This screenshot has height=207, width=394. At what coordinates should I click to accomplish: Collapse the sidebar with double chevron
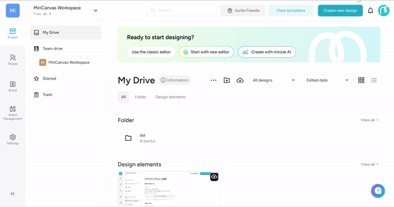click(x=13, y=194)
